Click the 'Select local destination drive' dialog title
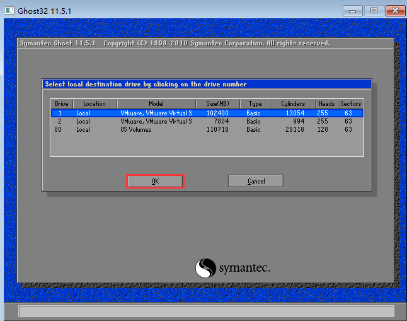Viewport: 407px width, 321px height. click(x=146, y=84)
